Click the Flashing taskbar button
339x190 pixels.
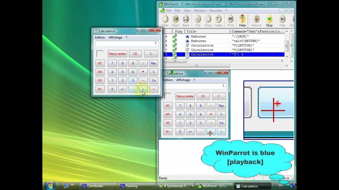(x=137, y=186)
